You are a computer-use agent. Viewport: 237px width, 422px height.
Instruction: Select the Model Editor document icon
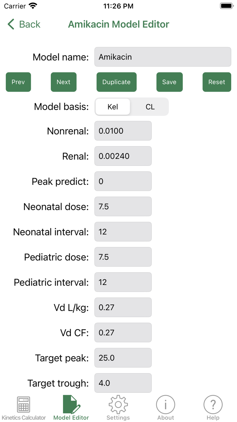71,404
